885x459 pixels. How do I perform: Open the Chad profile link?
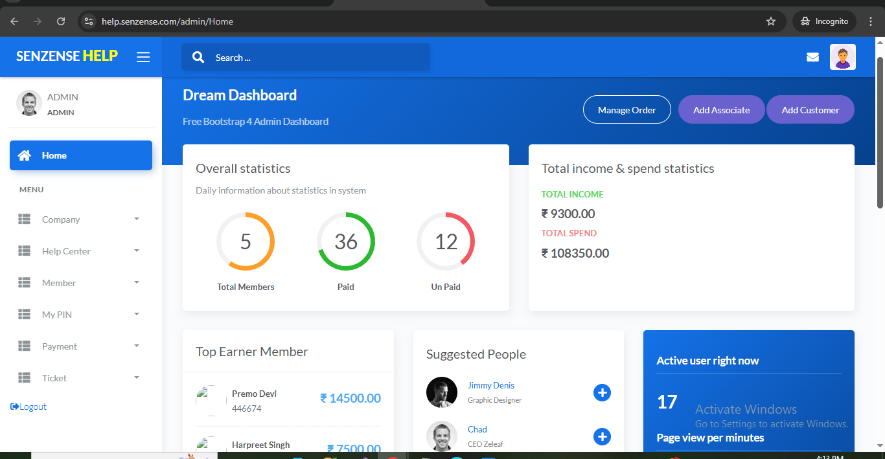click(477, 429)
